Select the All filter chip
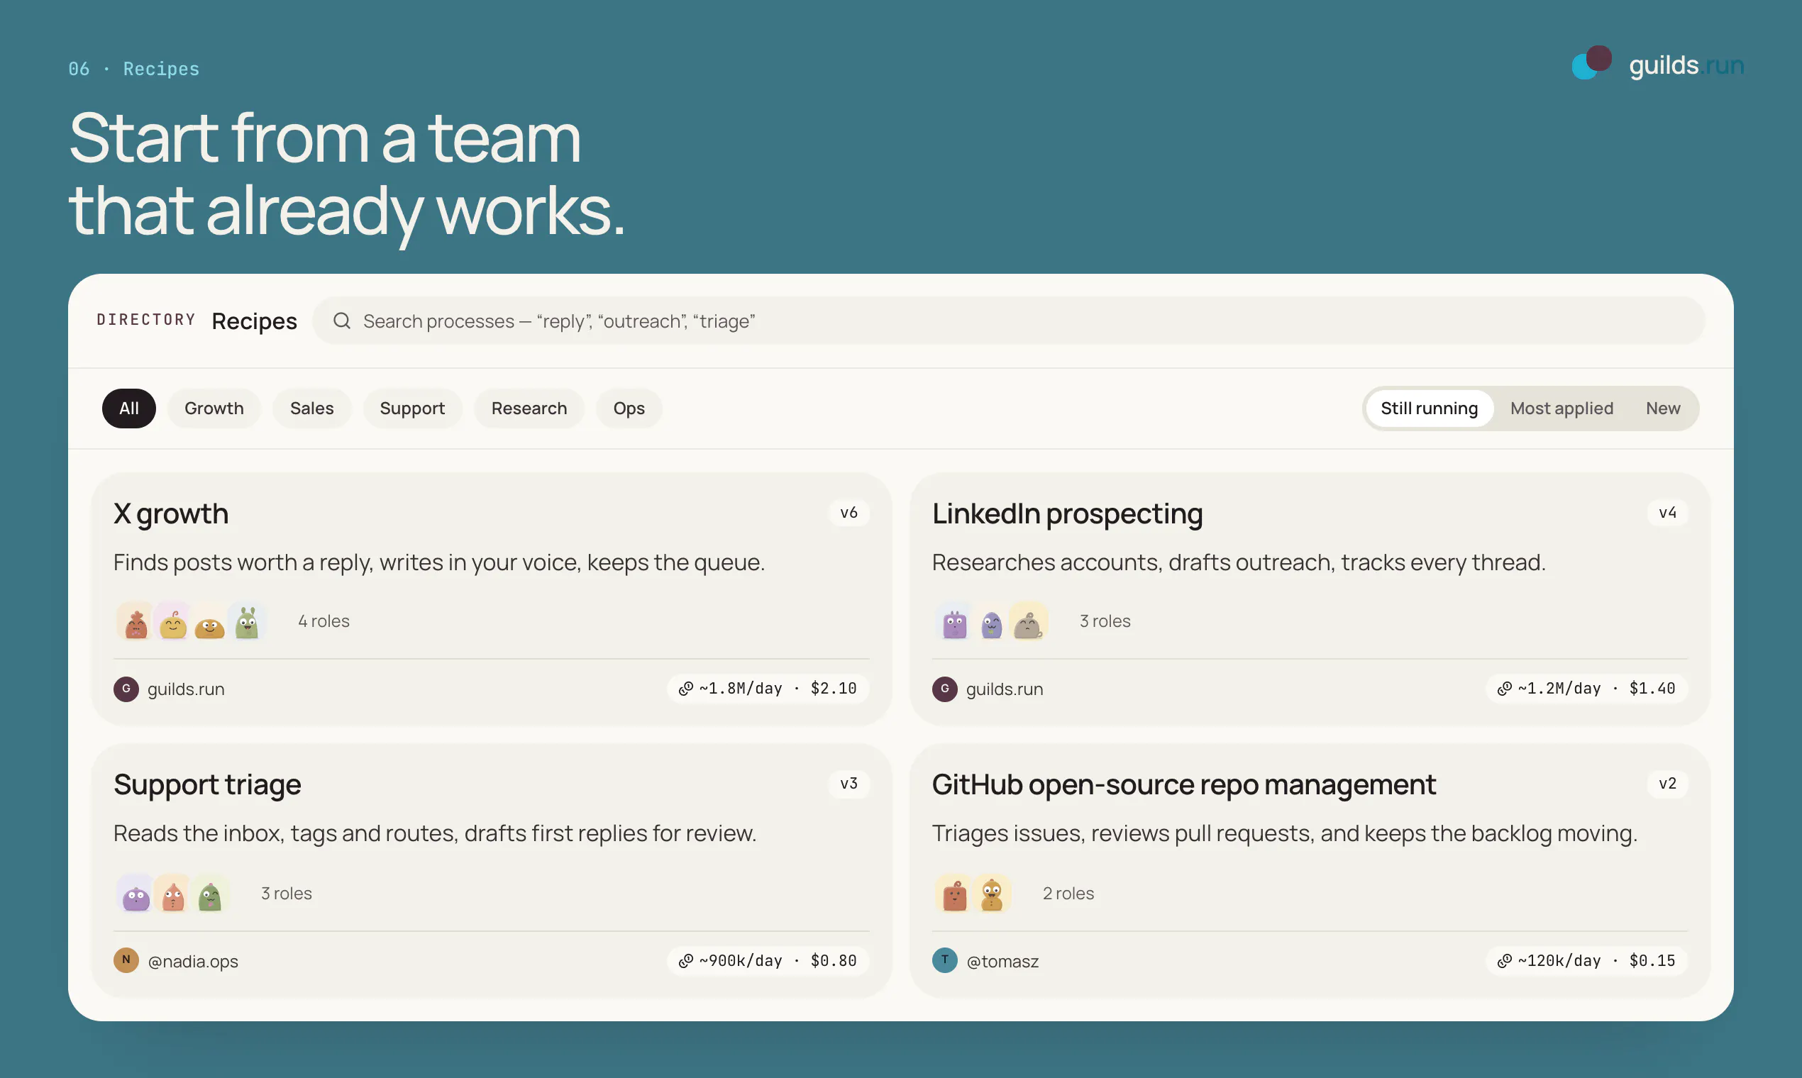Viewport: 1802px width, 1078px height. point(128,409)
